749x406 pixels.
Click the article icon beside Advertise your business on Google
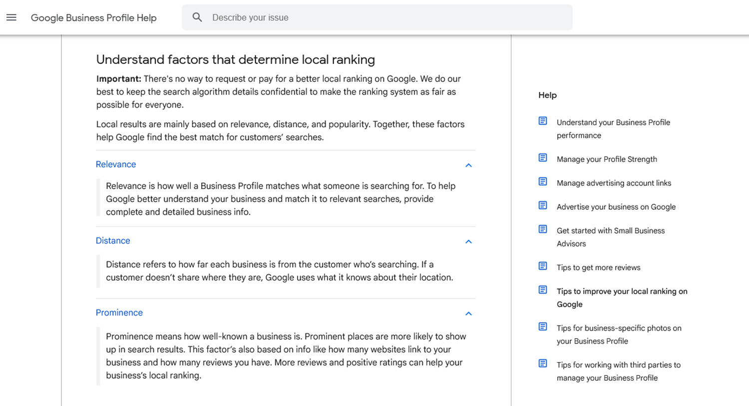(x=543, y=206)
